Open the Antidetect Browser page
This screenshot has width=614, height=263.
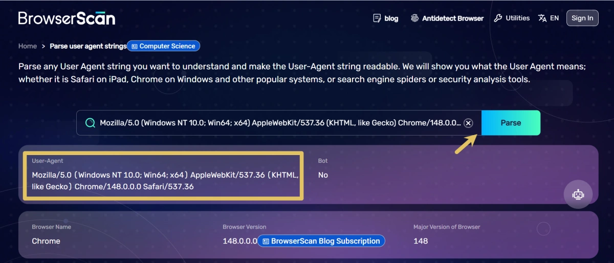(x=447, y=18)
